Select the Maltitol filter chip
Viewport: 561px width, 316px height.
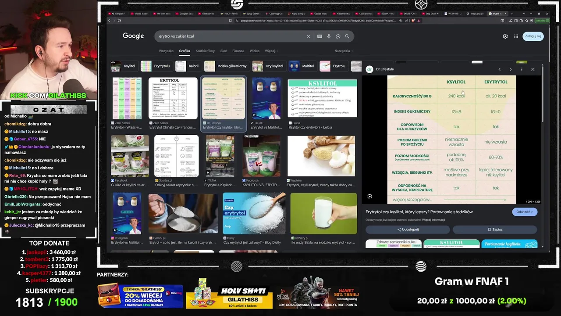coord(302,66)
